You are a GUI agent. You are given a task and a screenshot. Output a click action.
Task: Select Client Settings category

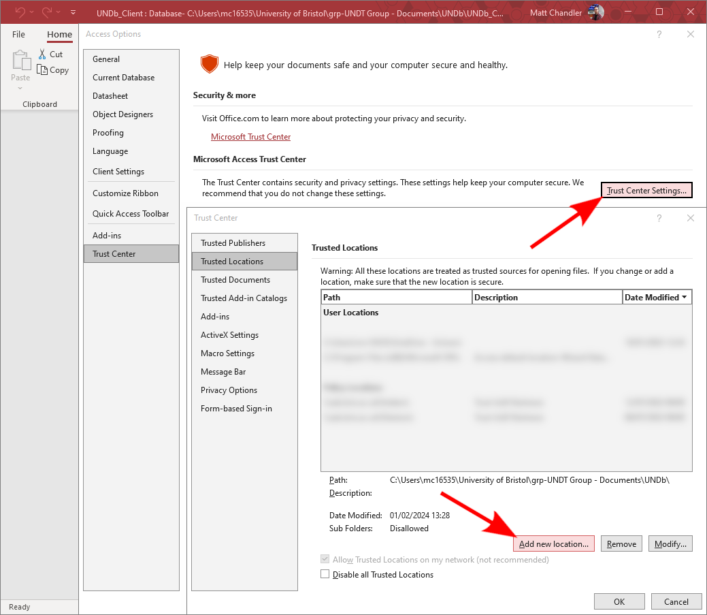pyautogui.click(x=131, y=172)
